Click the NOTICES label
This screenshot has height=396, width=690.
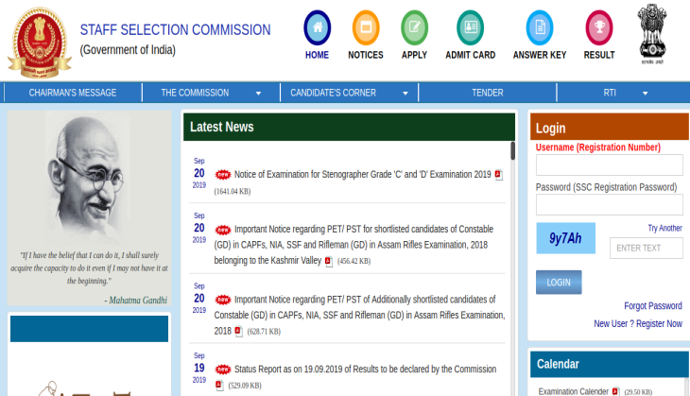click(x=366, y=55)
